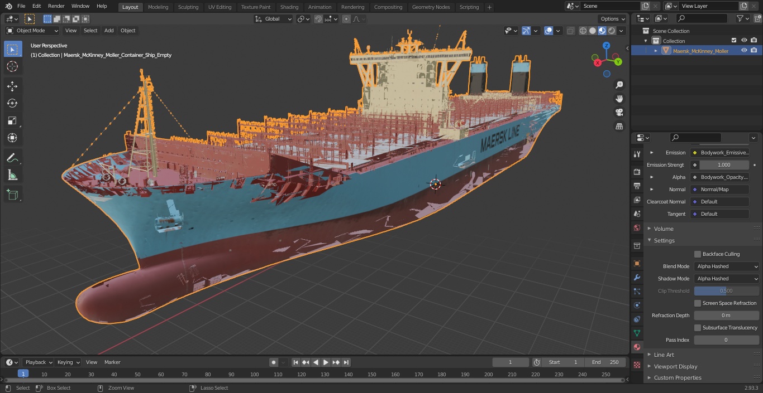
Task: Switch to rendered viewport shading
Action: (x=612, y=31)
